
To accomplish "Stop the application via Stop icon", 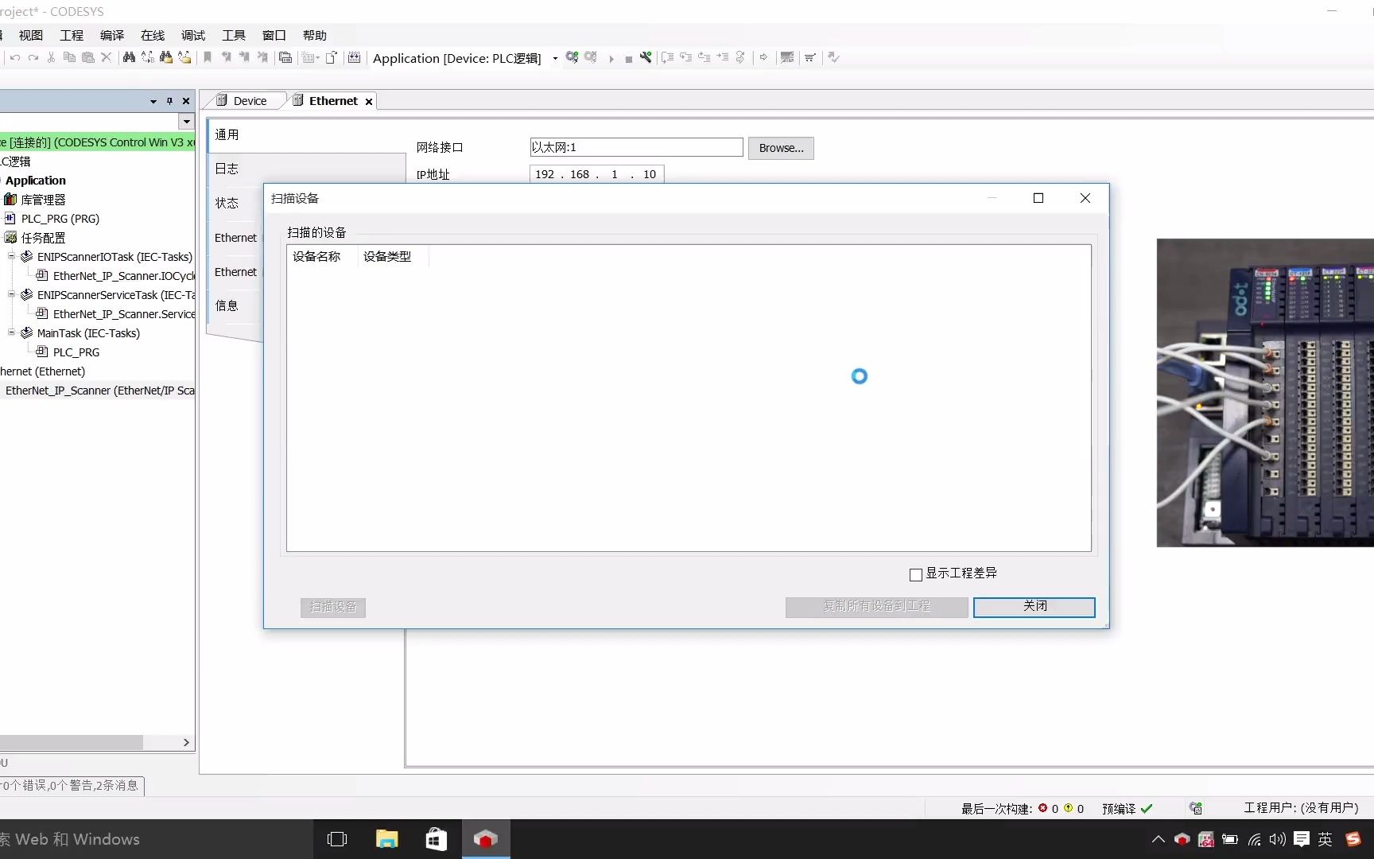I will (x=629, y=57).
